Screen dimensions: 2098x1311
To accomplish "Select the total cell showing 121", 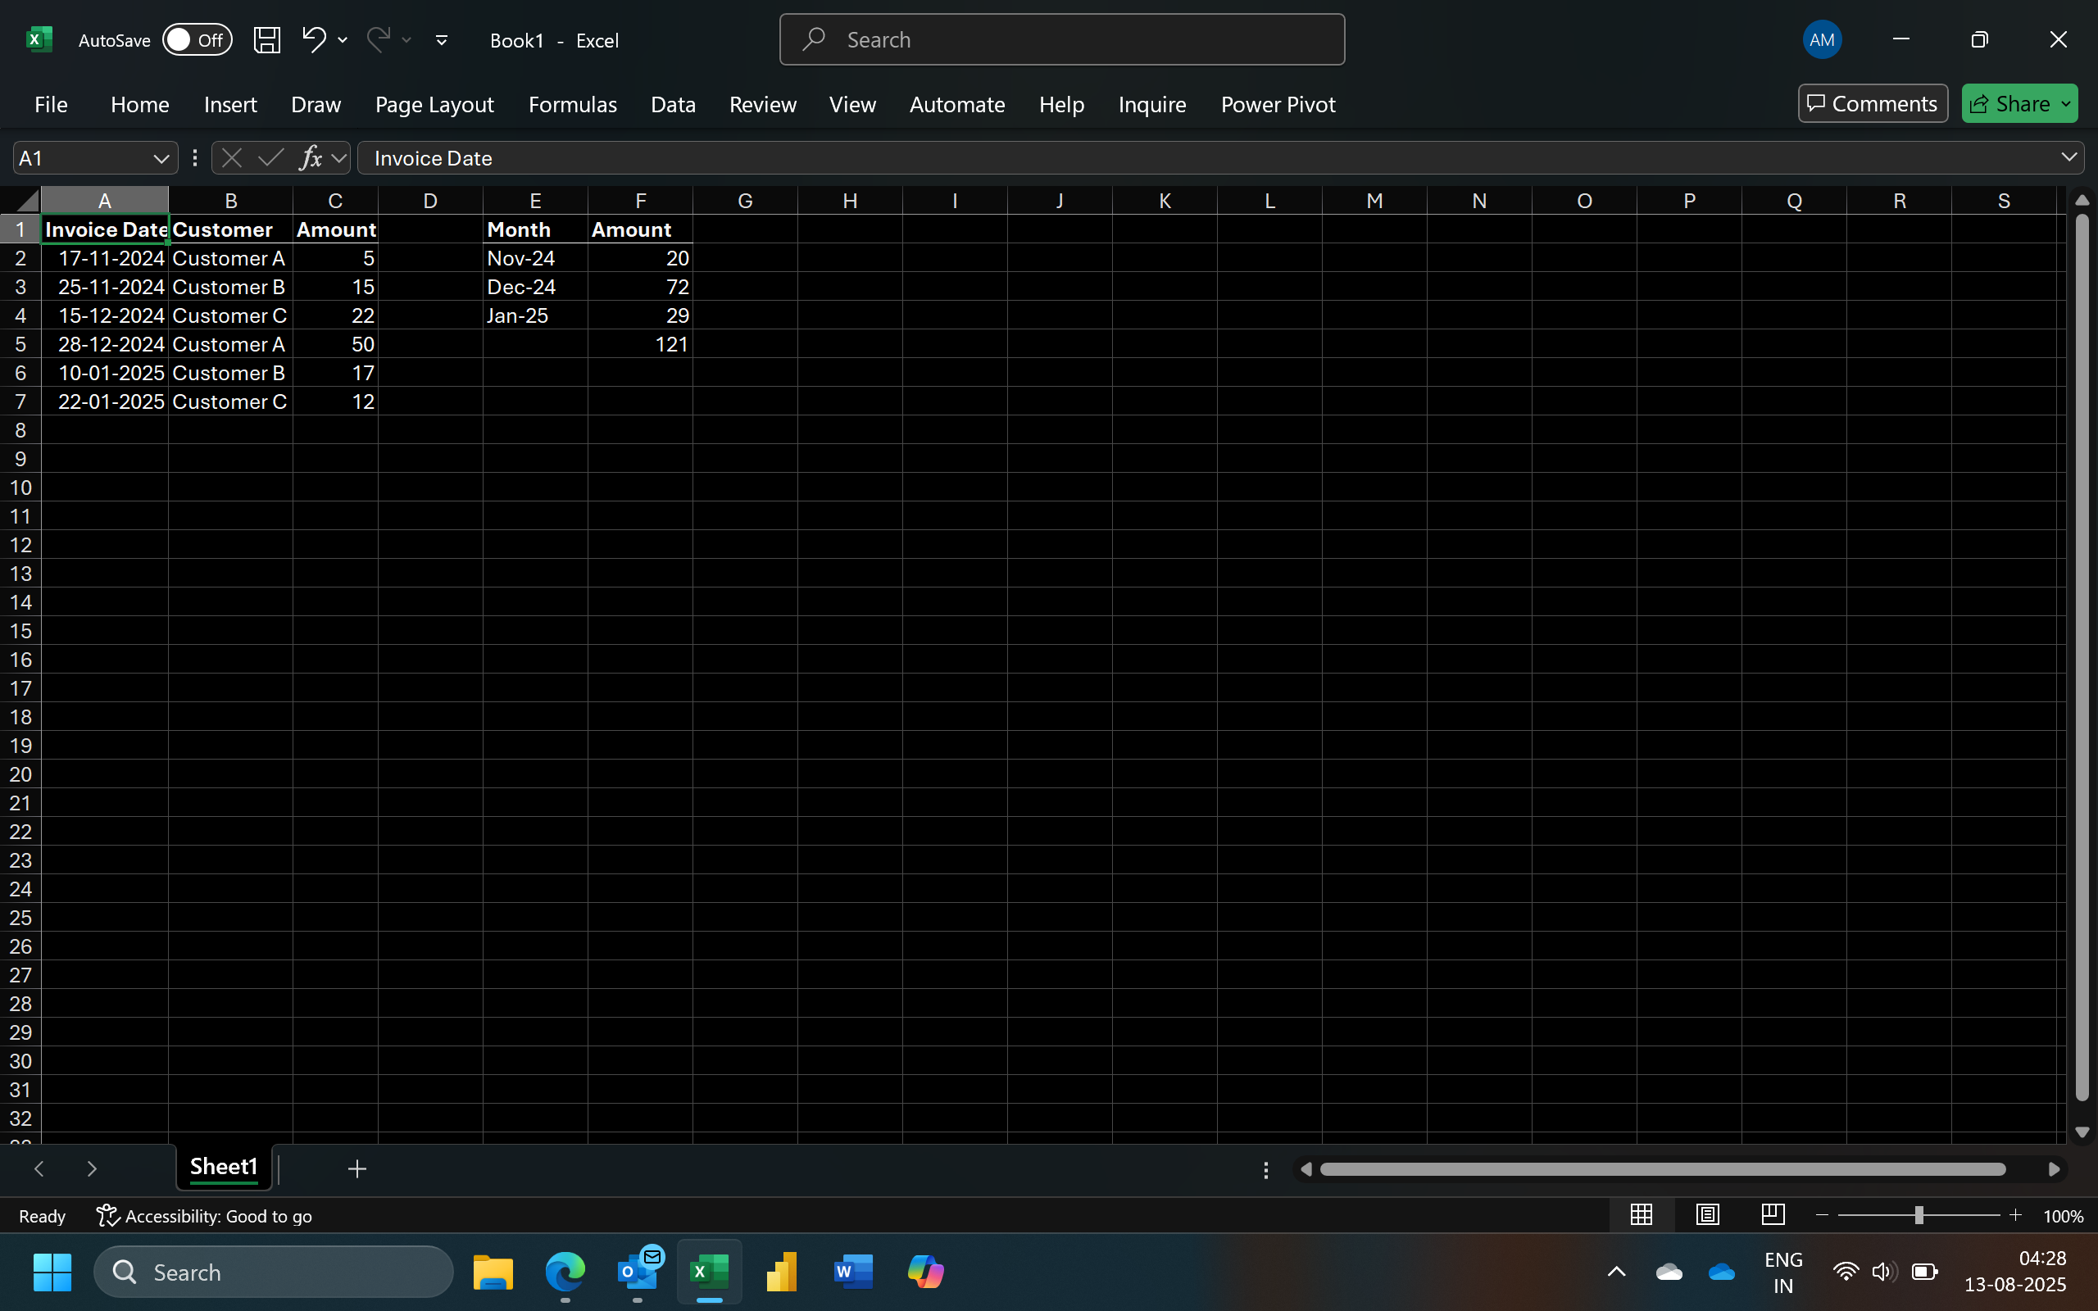I will click(640, 344).
